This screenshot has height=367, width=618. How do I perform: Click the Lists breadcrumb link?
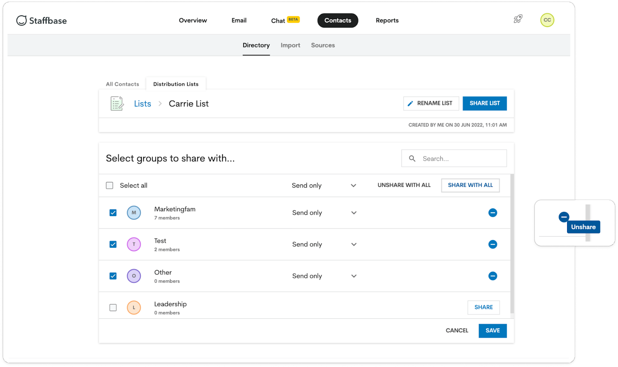click(x=143, y=104)
